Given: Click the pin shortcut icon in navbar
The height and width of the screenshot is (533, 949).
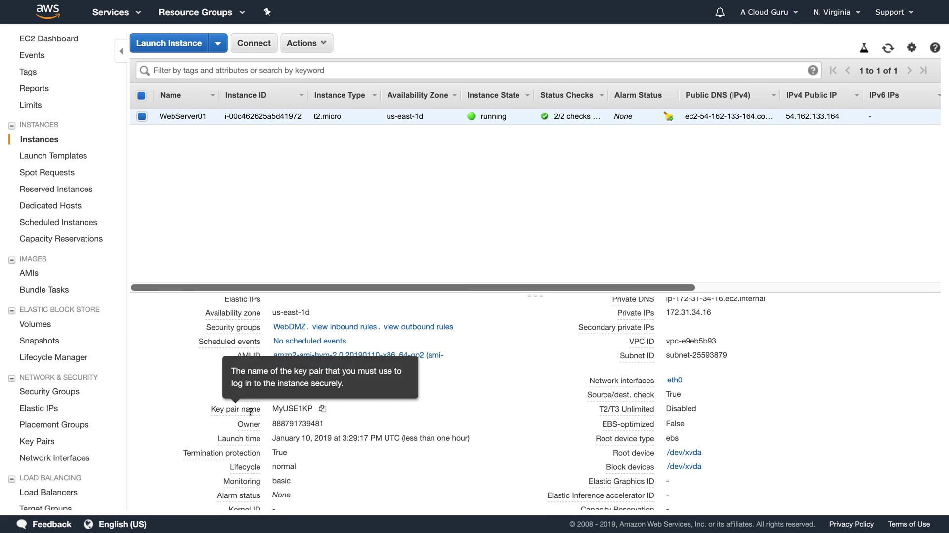Looking at the screenshot, I should [x=267, y=12].
